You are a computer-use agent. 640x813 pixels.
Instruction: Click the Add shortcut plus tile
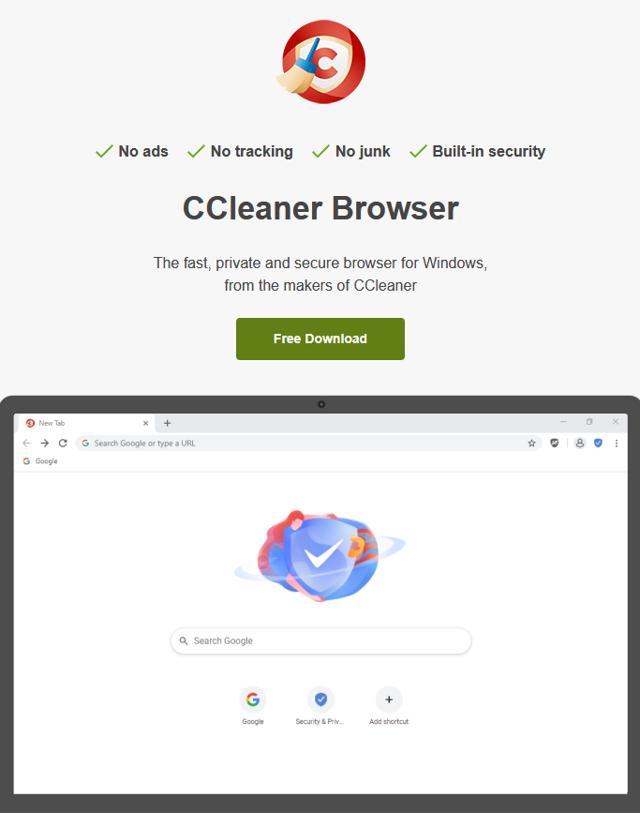[x=389, y=706]
